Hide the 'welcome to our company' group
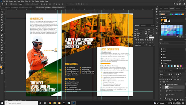 pos(160,84)
